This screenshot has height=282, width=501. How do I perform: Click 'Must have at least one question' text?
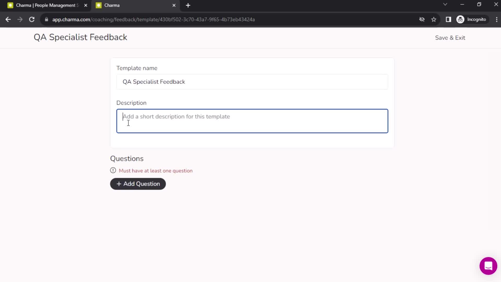click(x=156, y=171)
